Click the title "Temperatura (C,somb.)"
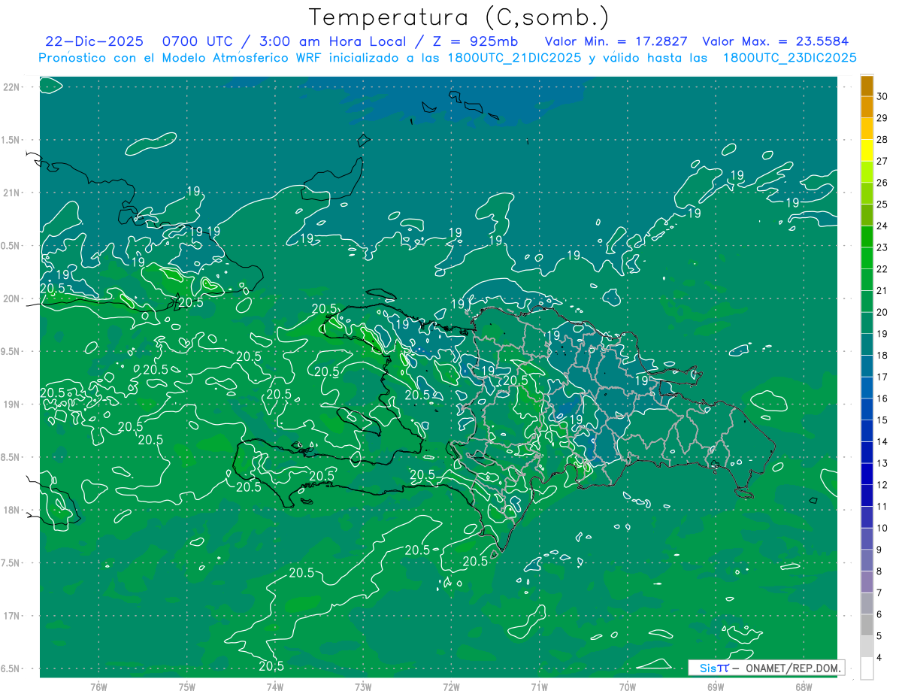This screenshot has width=902, height=697. 459,17
